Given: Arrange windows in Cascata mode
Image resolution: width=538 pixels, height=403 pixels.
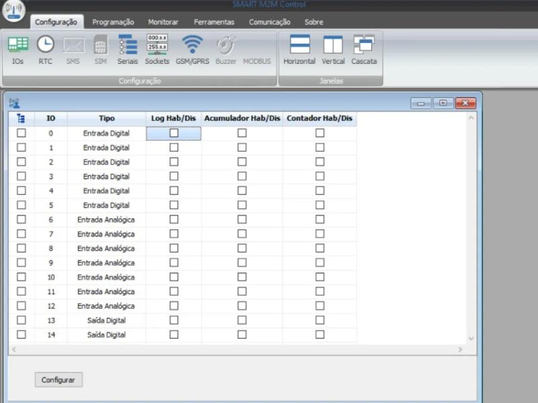Looking at the screenshot, I should pos(364,50).
